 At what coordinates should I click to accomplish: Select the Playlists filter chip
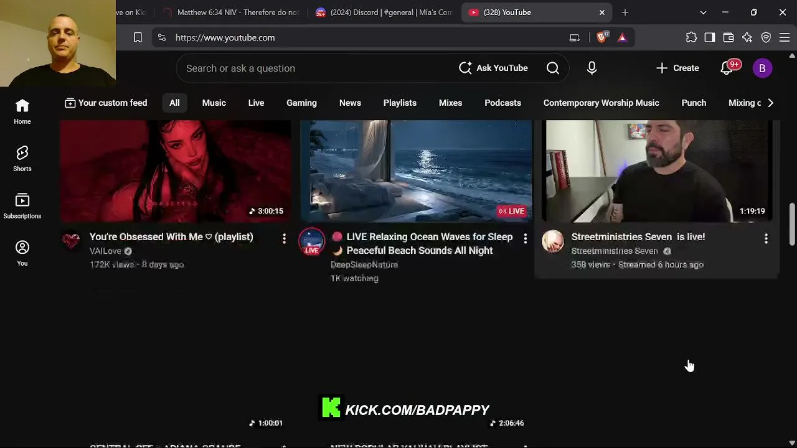point(400,103)
